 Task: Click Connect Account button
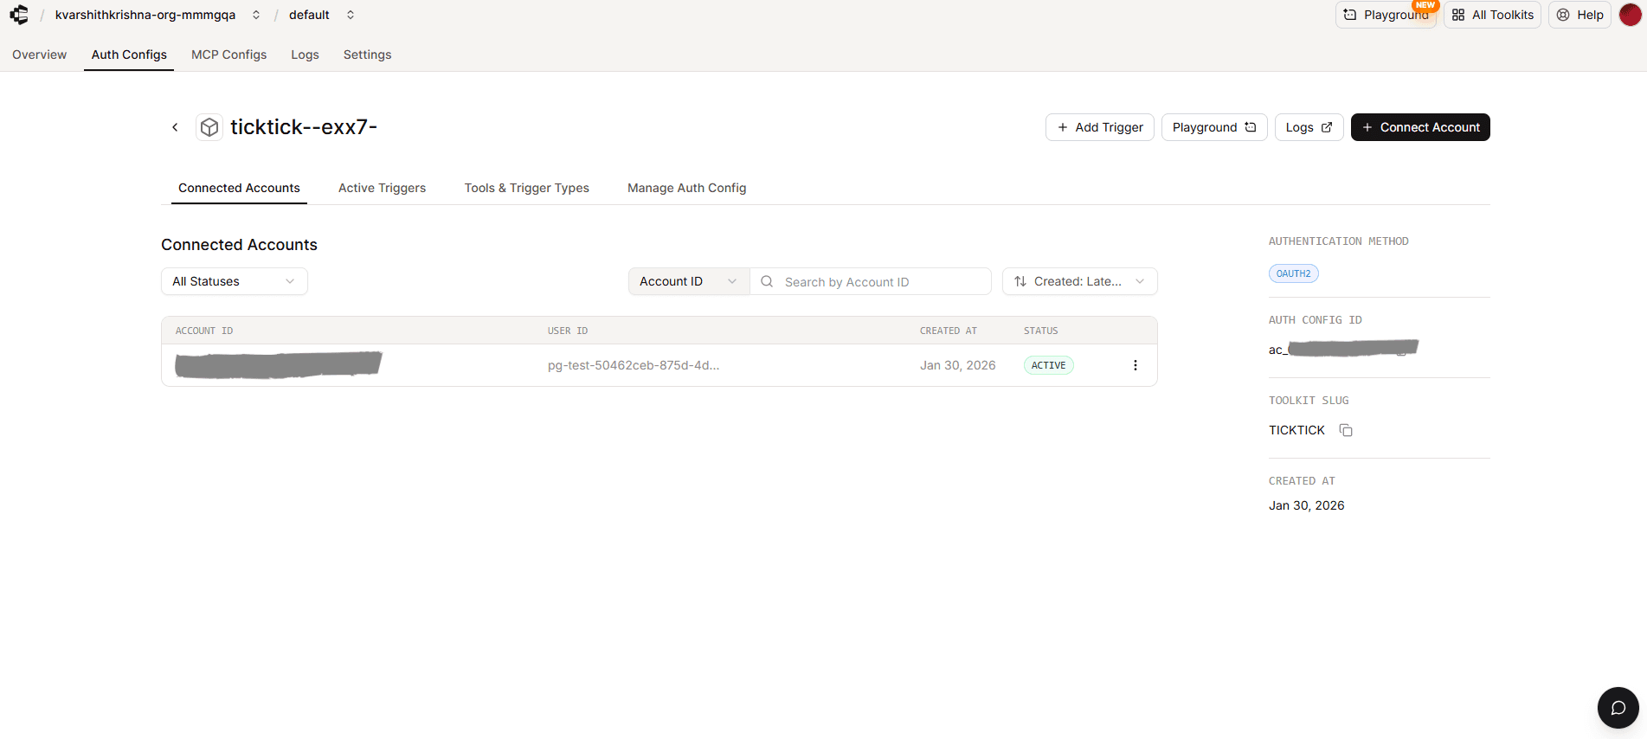tap(1420, 127)
